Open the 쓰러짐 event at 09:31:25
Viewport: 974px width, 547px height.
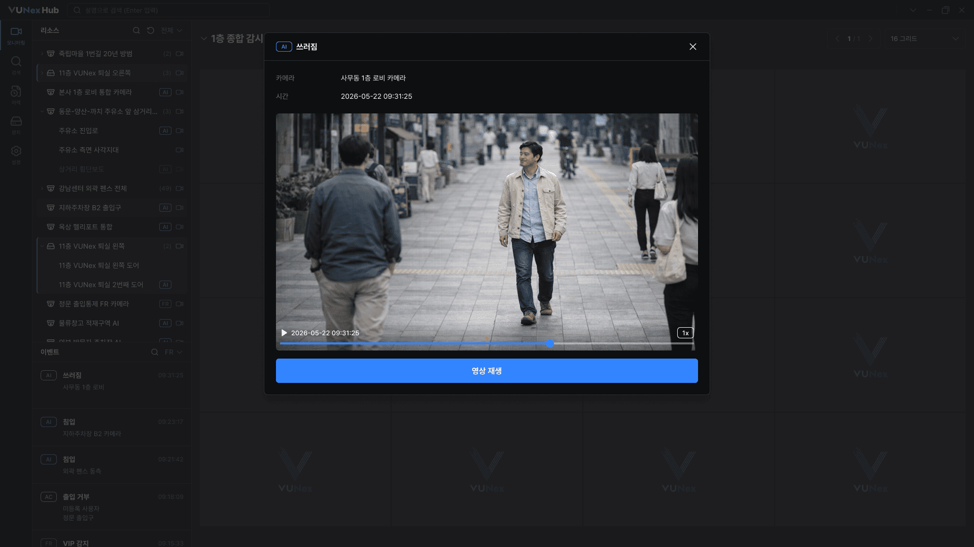pyautogui.click(x=112, y=385)
